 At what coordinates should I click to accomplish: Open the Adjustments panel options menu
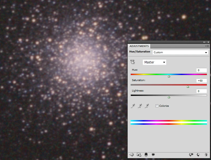(207, 46)
